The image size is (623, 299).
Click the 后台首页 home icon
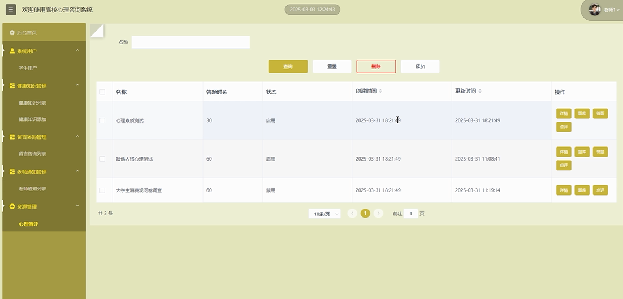(x=12, y=33)
